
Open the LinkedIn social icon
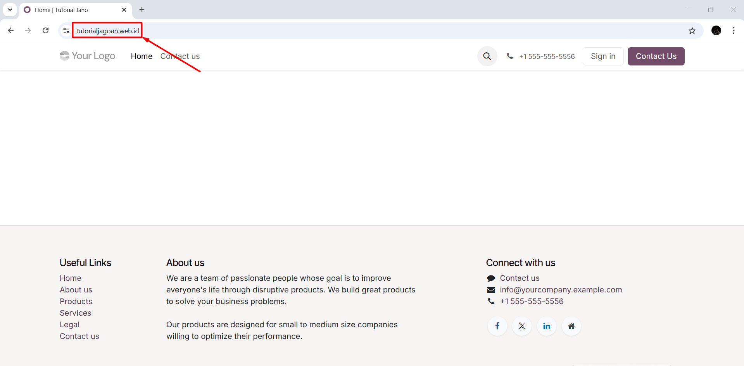pos(546,326)
